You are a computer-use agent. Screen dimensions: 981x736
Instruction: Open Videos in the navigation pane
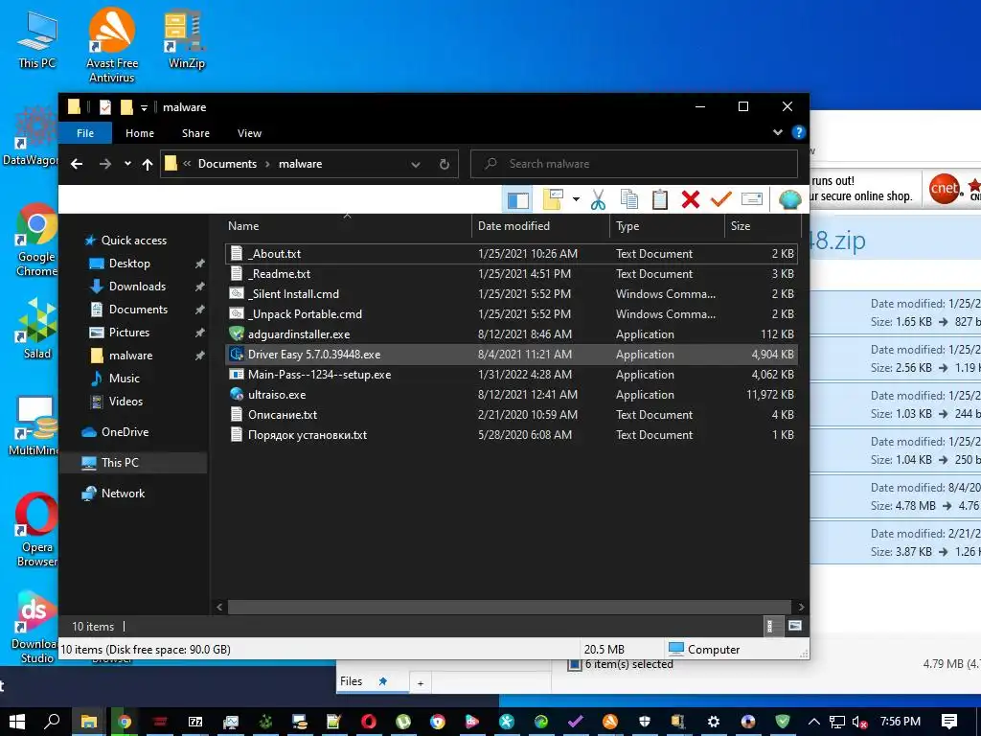coord(125,402)
